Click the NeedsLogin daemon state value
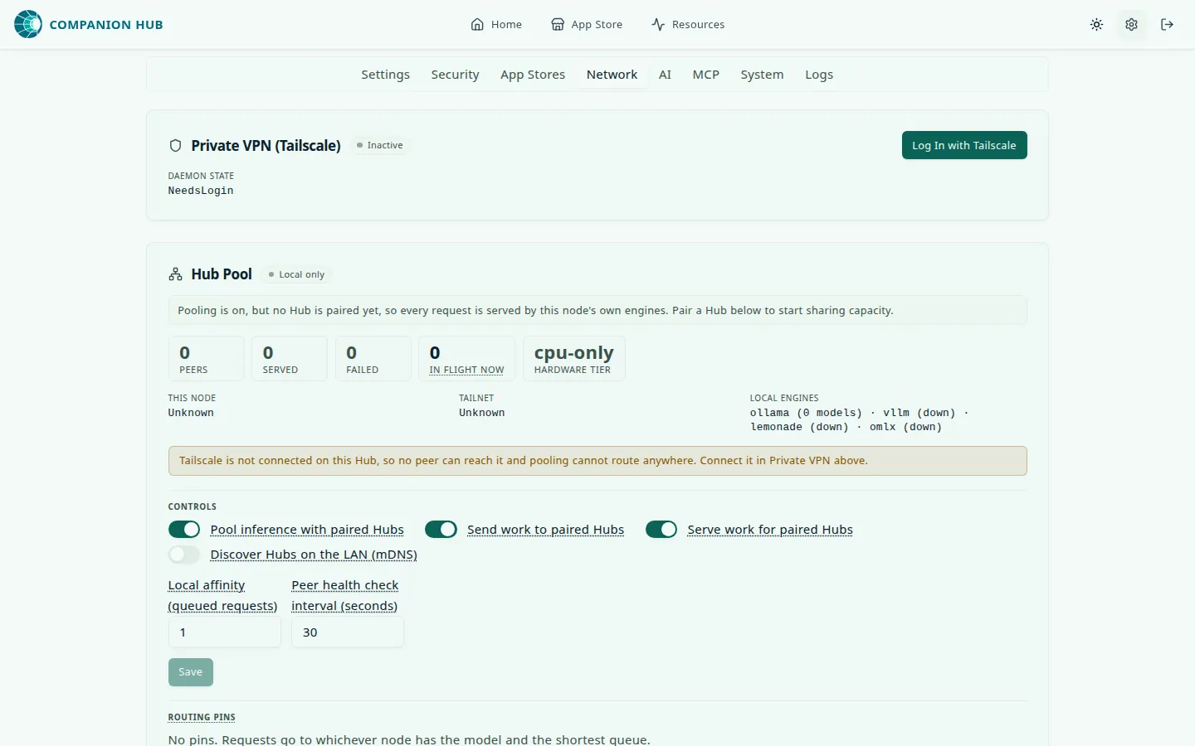 point(201,191)
